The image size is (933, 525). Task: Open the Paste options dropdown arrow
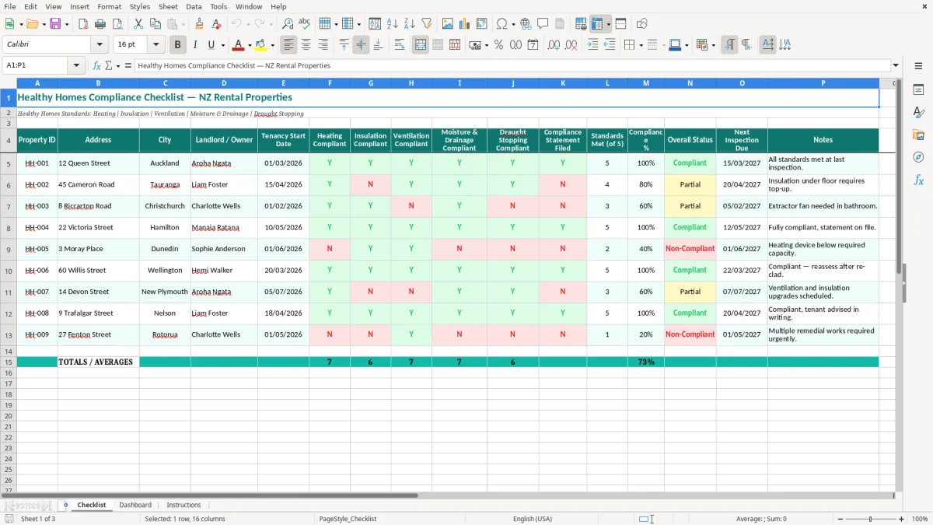(x=182, y=24)
